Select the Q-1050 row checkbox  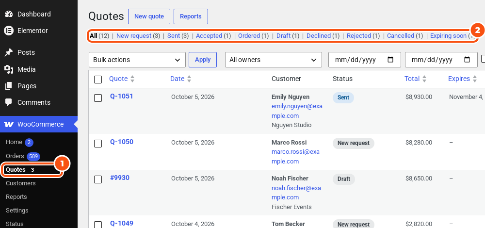[98, 144]
